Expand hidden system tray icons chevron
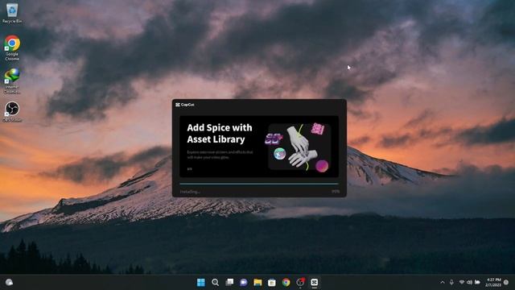515x290 pixels. click(443, 283)
